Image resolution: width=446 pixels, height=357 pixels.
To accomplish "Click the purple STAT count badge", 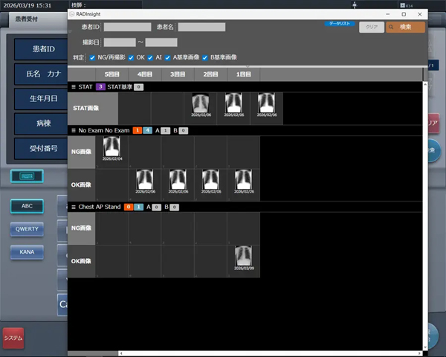I will (100, 87).
